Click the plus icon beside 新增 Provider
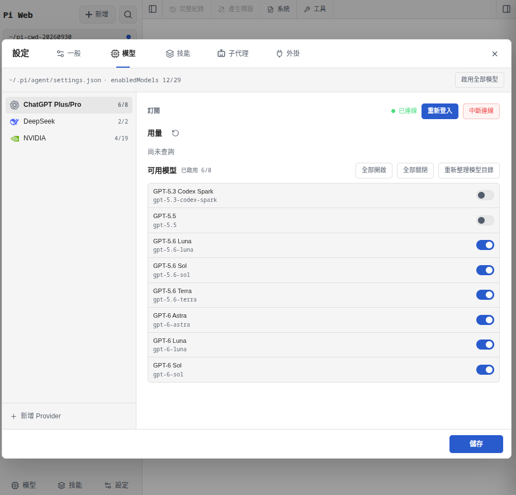Viewport: 516px width, 495px height. pos(13,416)
